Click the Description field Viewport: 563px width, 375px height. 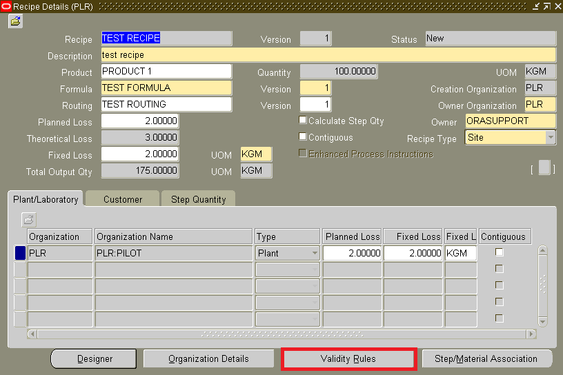tap(328, 55)
